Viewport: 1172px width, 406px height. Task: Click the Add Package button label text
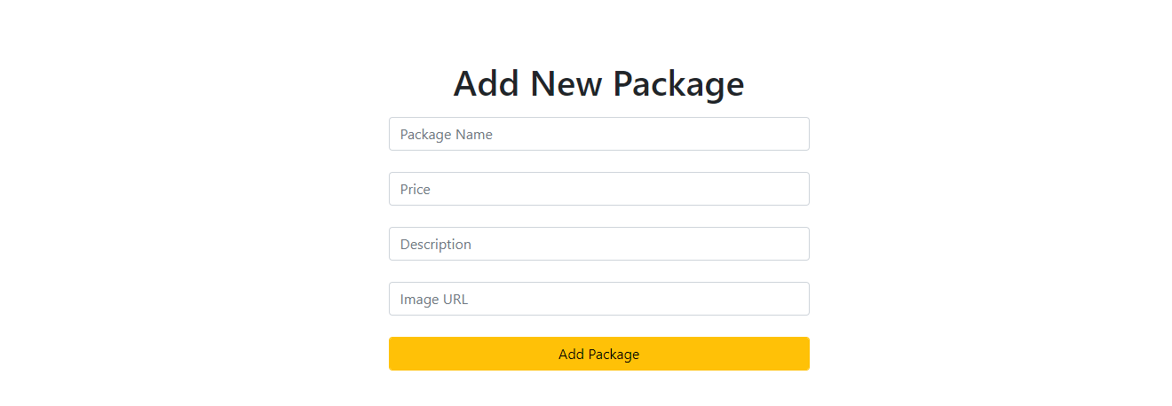click(x=598, y=354)
